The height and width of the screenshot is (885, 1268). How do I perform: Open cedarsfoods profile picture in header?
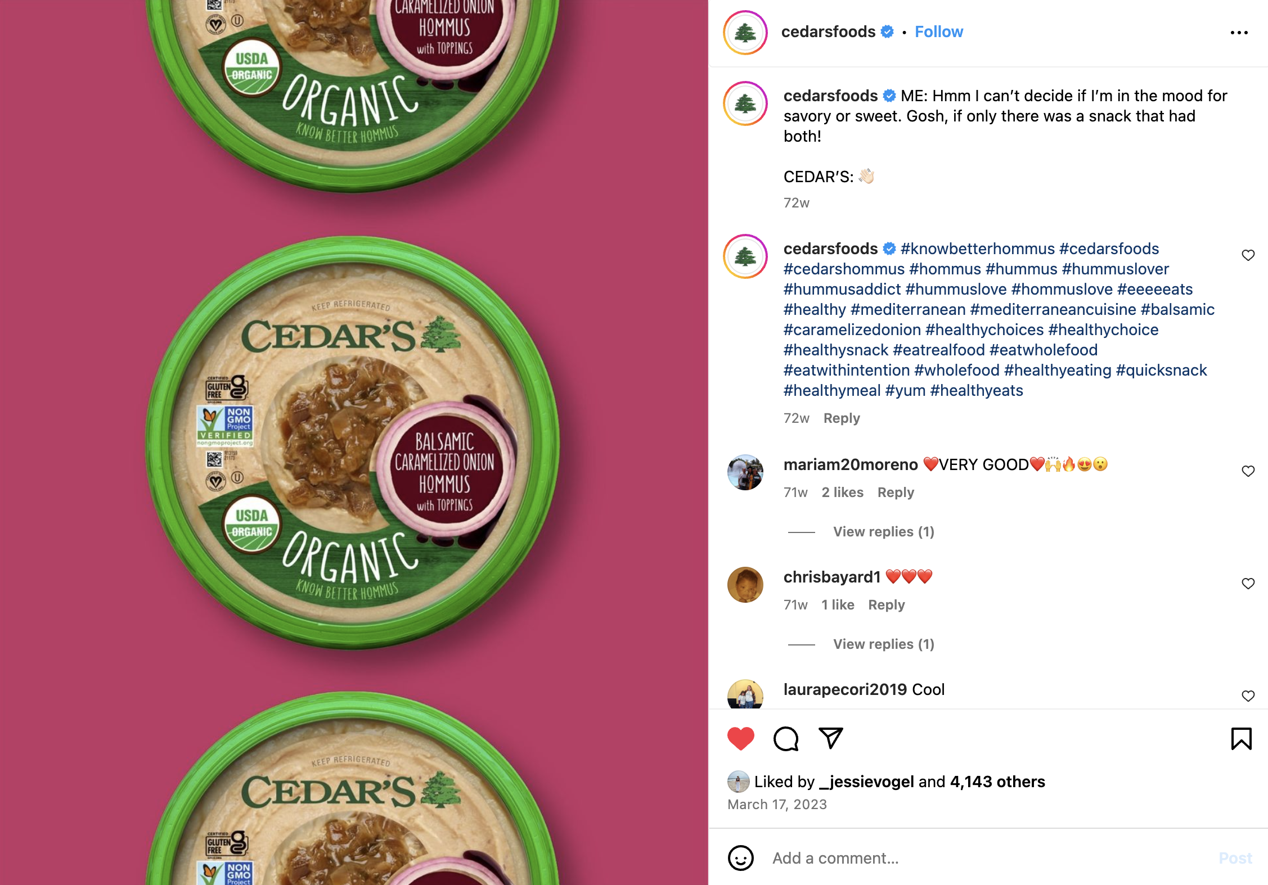pos(745,33)
